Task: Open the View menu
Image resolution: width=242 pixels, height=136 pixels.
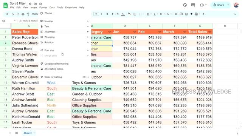Action: [25, 8]
